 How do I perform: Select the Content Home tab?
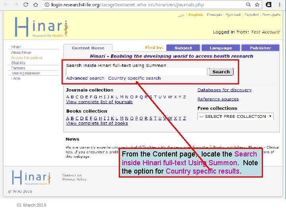88,48
